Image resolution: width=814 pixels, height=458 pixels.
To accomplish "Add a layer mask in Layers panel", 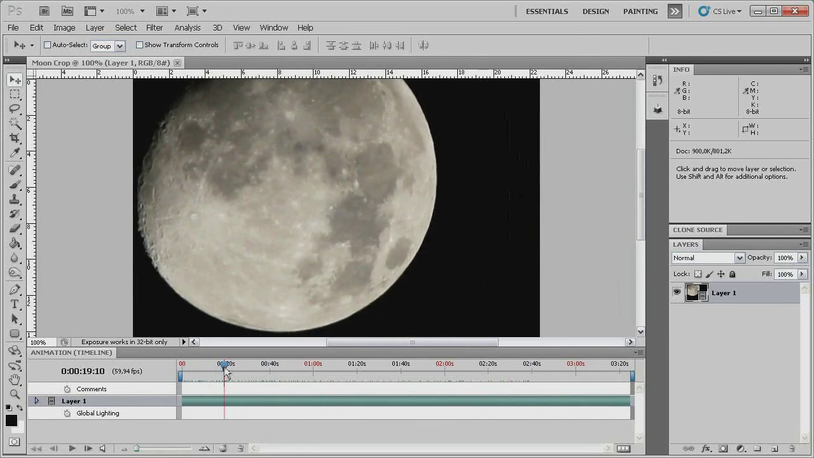I will coord(723,448).
